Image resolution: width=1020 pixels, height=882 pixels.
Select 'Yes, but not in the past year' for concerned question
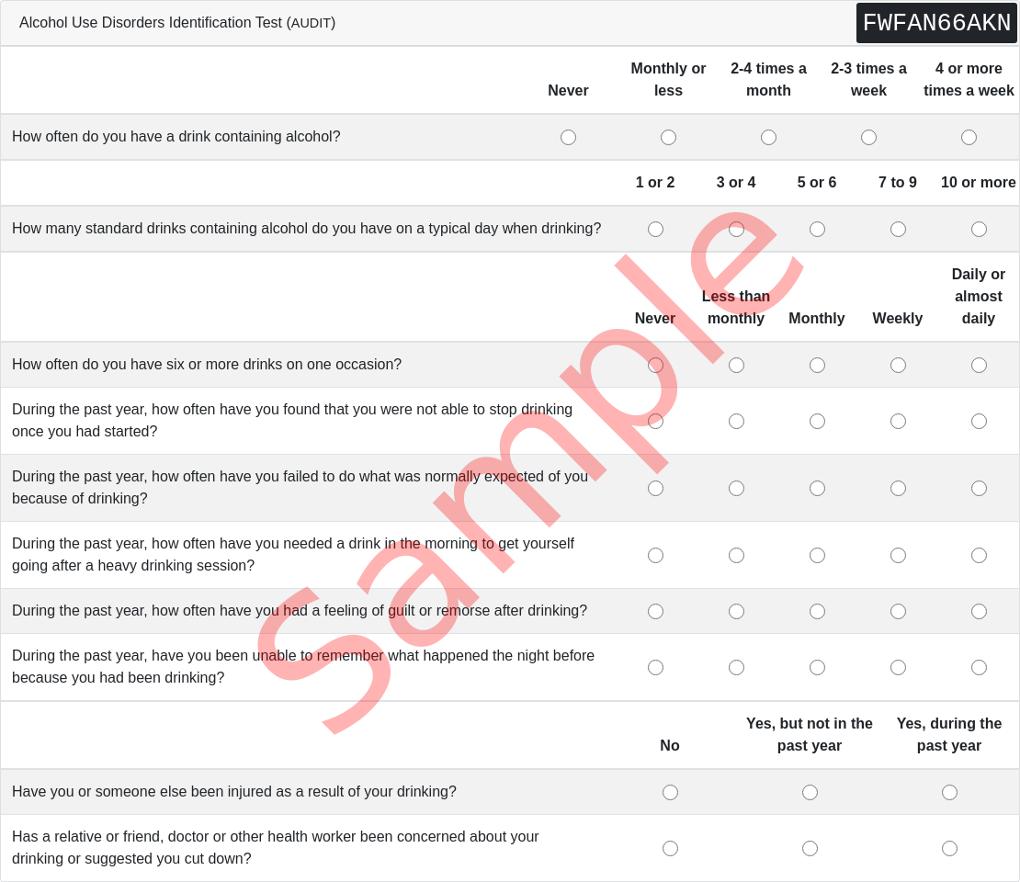point(810,848)
